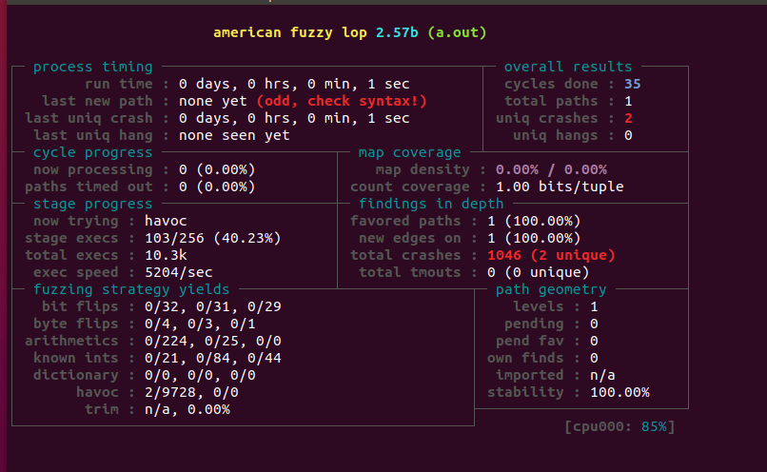
Task: Select bit flips value '0/32, 0/31, 0/29'
Action: tap(213, 306)
